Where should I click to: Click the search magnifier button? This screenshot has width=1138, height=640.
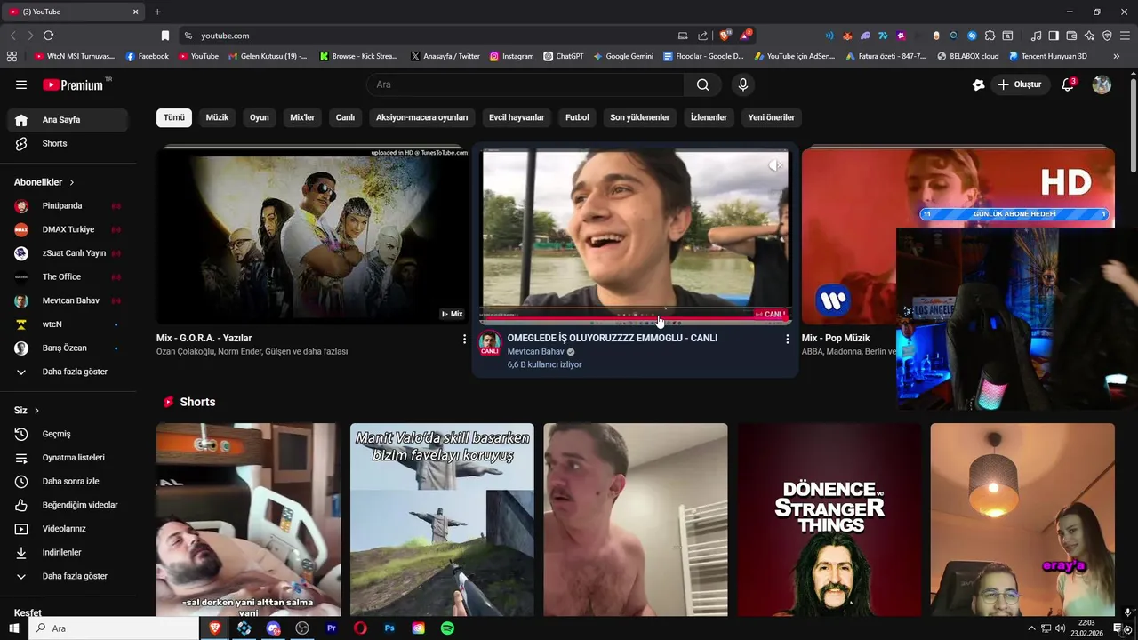coord(703,84)
